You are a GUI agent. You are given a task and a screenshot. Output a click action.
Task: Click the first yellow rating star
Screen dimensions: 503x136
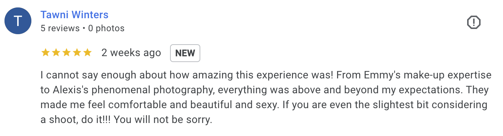click(x=46, y=53)
